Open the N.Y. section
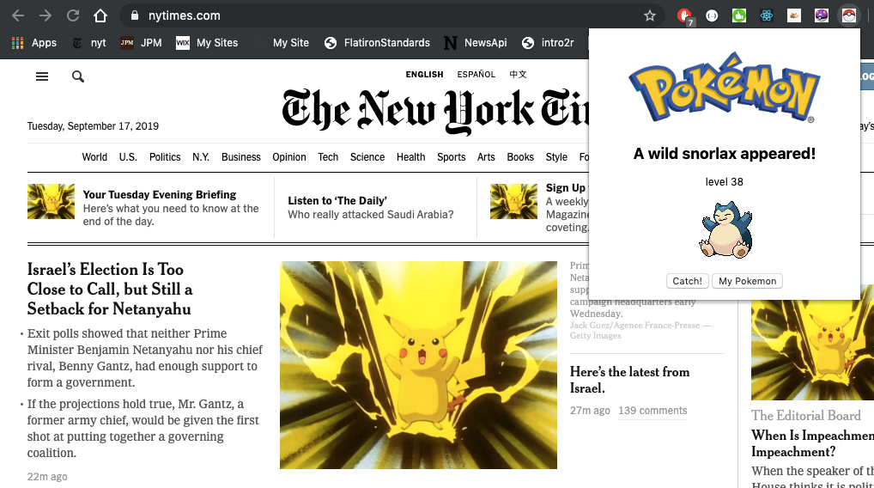Screen dimensions: 874x488 point(201,157)
